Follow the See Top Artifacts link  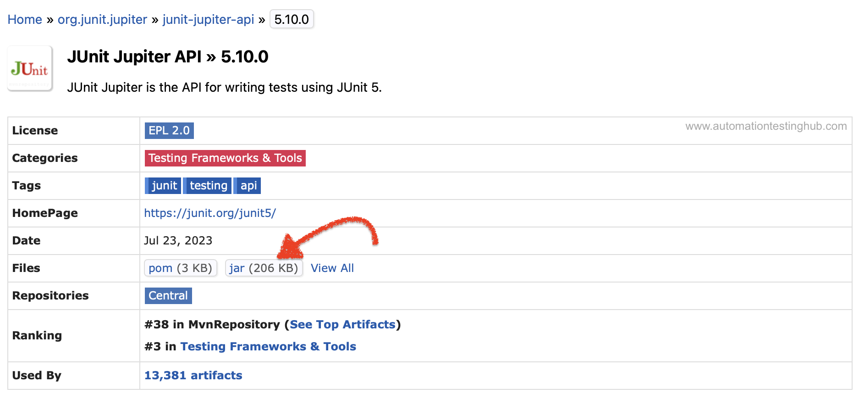tap(342, 324)
